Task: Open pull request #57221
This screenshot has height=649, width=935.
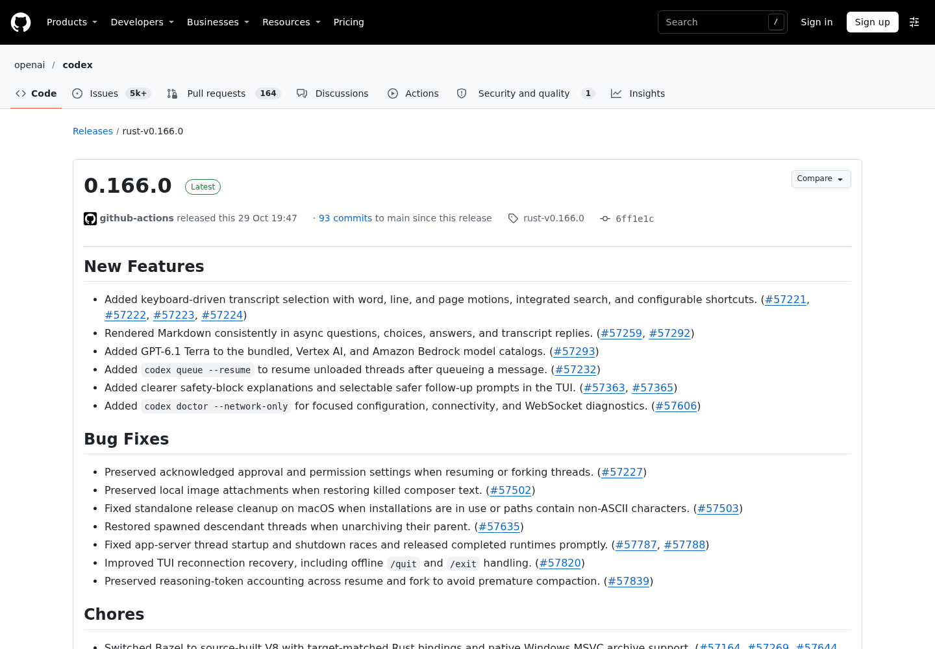Action: pos(786,299)
